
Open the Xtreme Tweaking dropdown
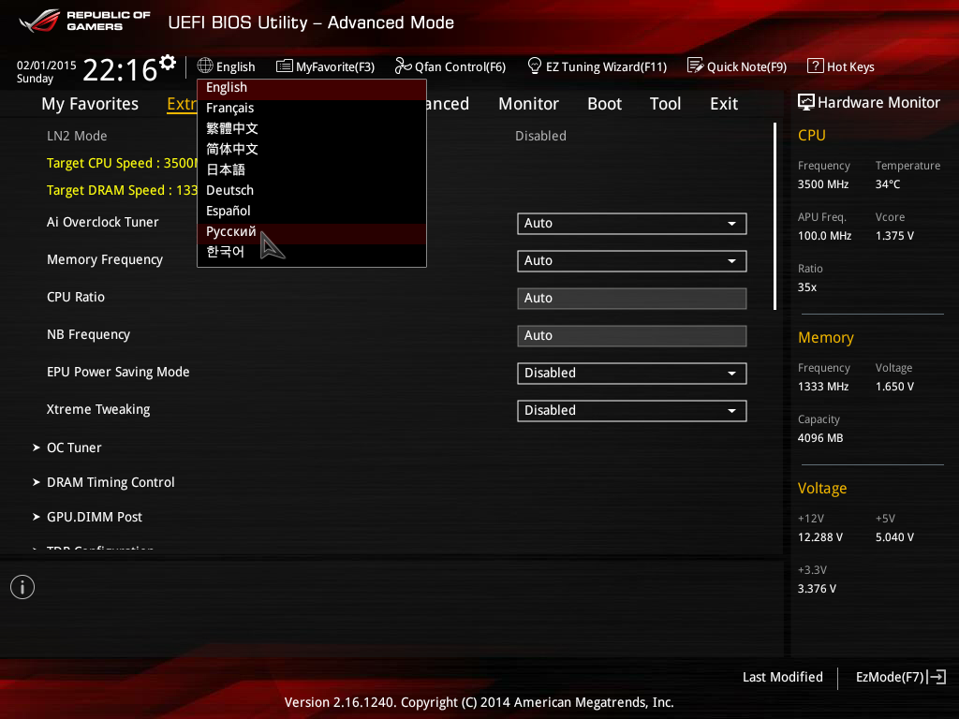pyautogui.click(x=632, y=411)
